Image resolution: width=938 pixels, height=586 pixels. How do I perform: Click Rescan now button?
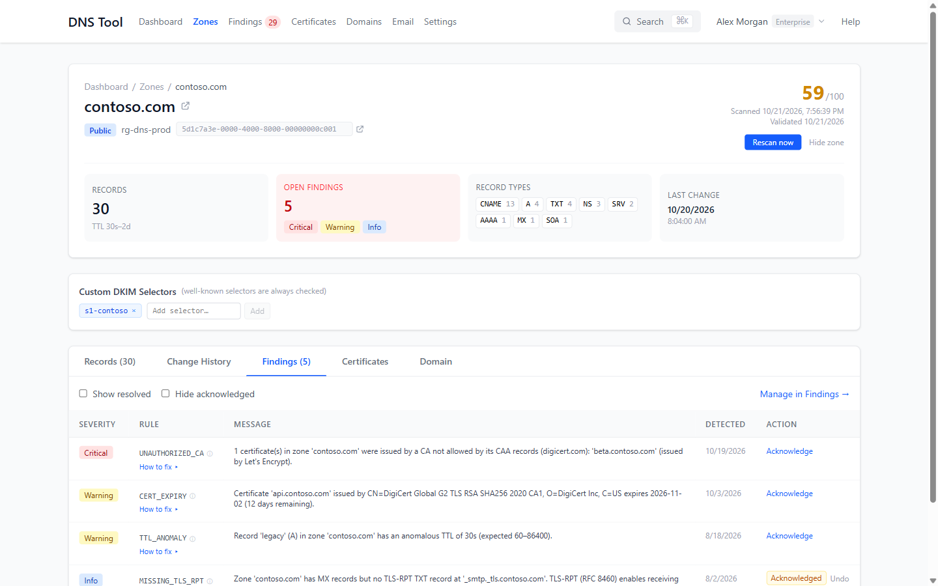pos(773,143)
